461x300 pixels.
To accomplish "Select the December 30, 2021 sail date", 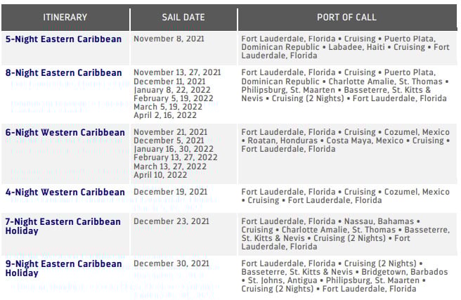I will point(171,263).
